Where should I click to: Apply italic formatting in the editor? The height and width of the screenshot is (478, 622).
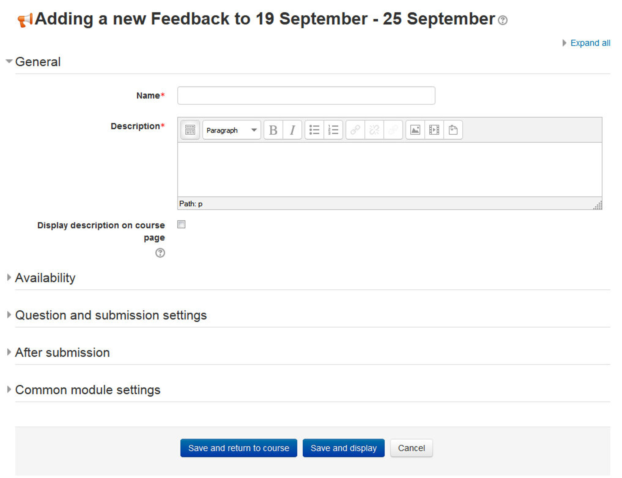tap(292, 130)
